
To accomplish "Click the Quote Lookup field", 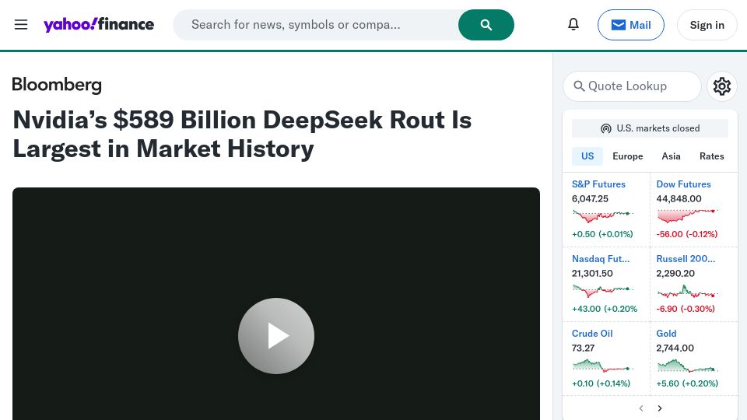I will [632, 86].
